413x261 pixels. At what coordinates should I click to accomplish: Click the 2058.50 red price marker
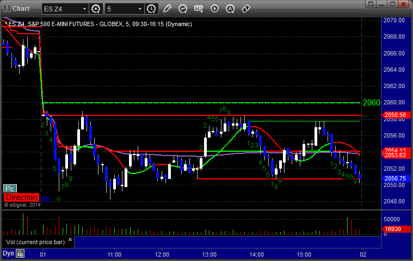click(x=395, y=115)
